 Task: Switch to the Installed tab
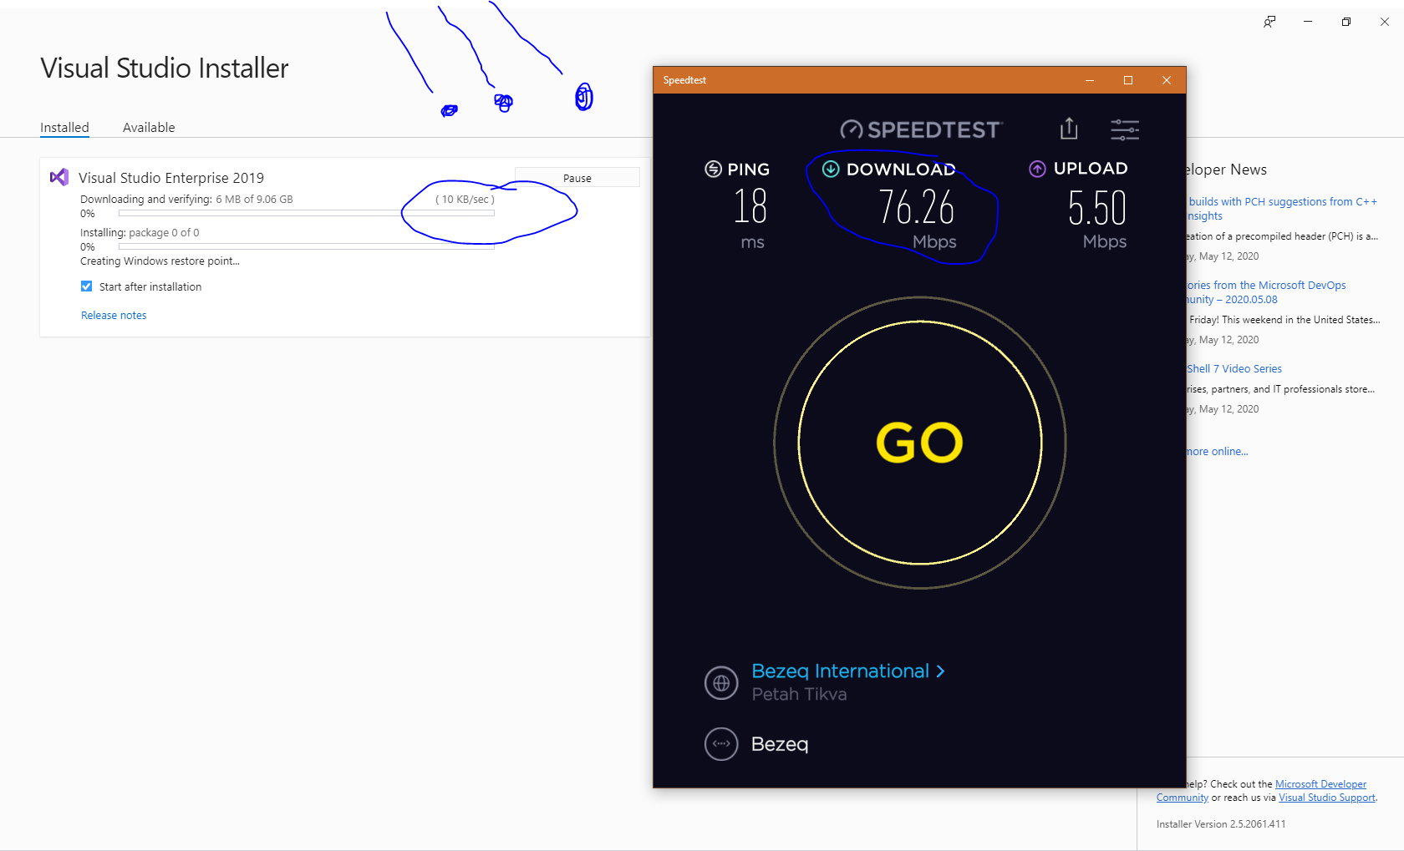point(64,128)
